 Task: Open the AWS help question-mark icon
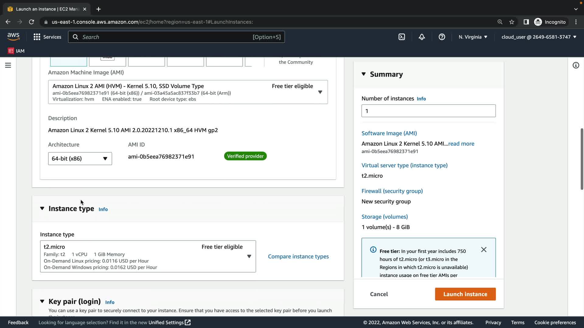(x=442, y=37)
